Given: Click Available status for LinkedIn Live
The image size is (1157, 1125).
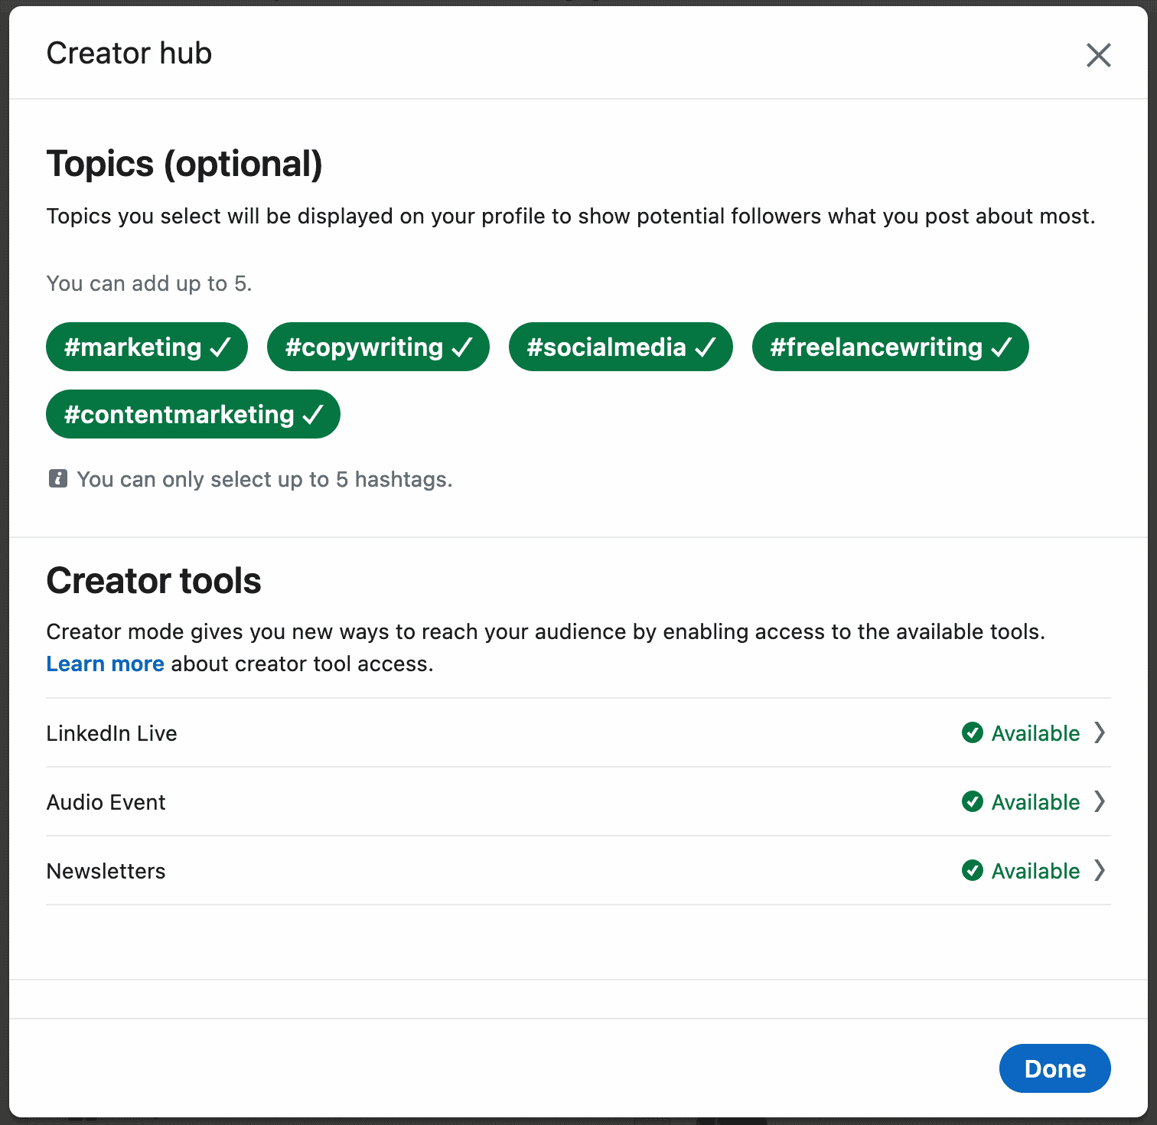Looking at the screenshot, I should coord(1035,733).
